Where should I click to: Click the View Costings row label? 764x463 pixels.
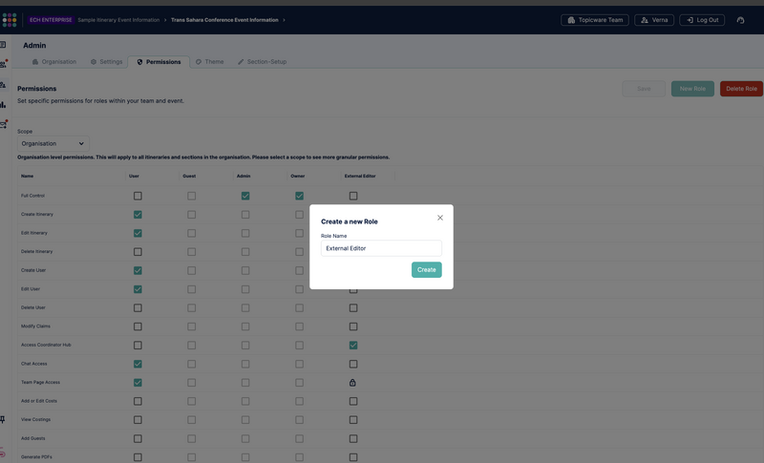[x=35, y=419]
